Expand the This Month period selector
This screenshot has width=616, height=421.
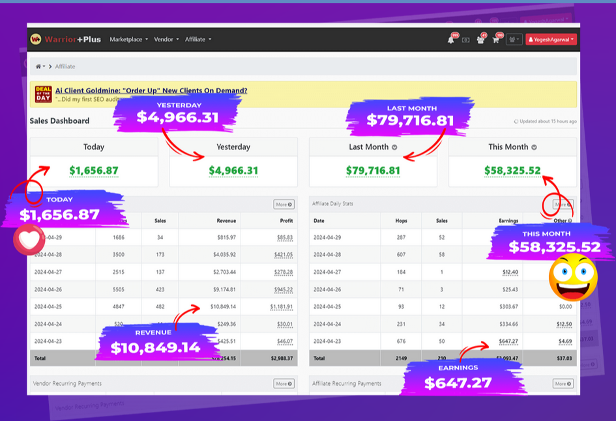[534, 147]
